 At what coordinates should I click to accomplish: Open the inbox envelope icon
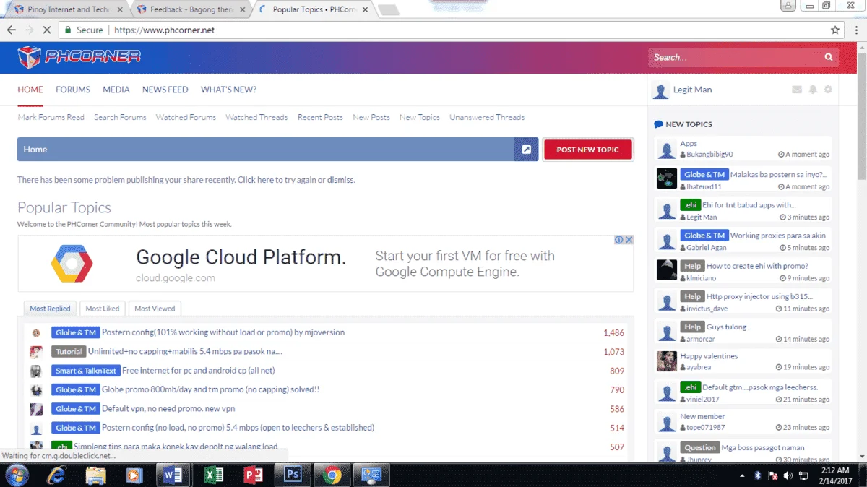click(x=797, y=90)
